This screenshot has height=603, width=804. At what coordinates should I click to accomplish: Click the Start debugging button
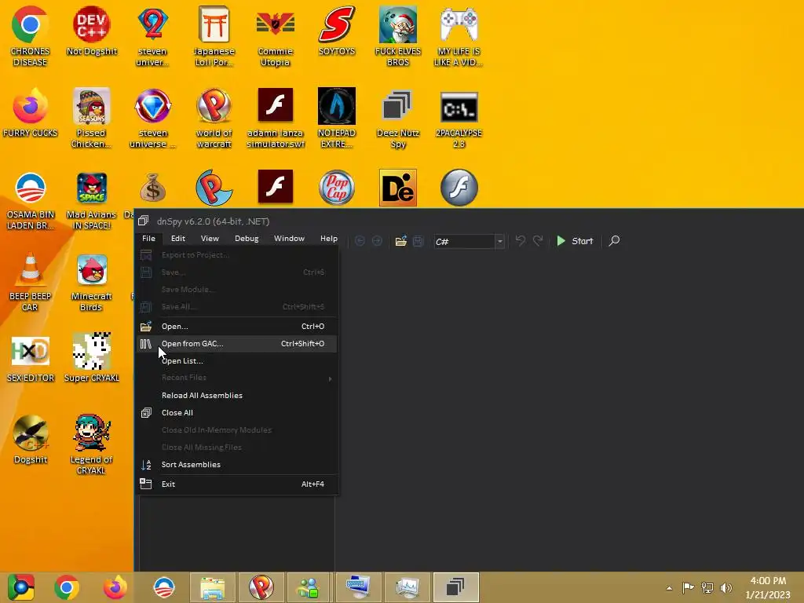pos(575,241)
